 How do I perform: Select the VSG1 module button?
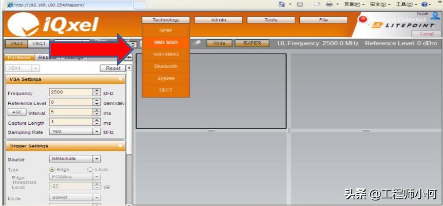coord(38,43)
